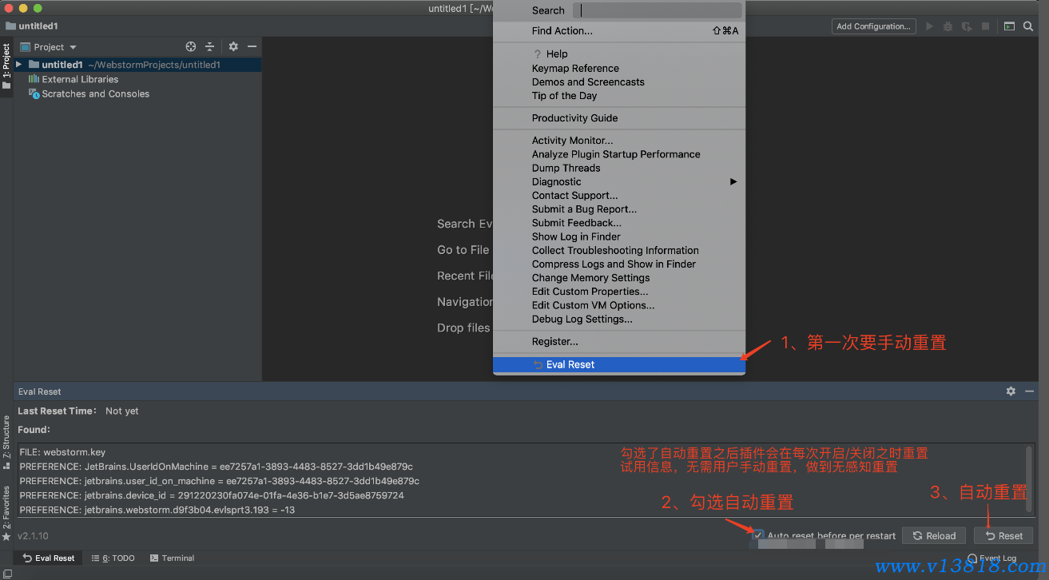The height and width of the screenshot is (580, 1049).
Task: Expand the Diagnostic submenu arrow
Action: (x=733, y=182)
